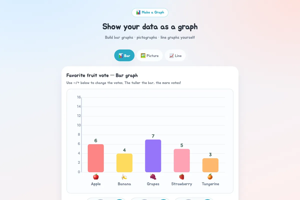Screen dimensions: 300x200
Task: Click the chart icon in the Make a Graph badge
Action: 138,12
